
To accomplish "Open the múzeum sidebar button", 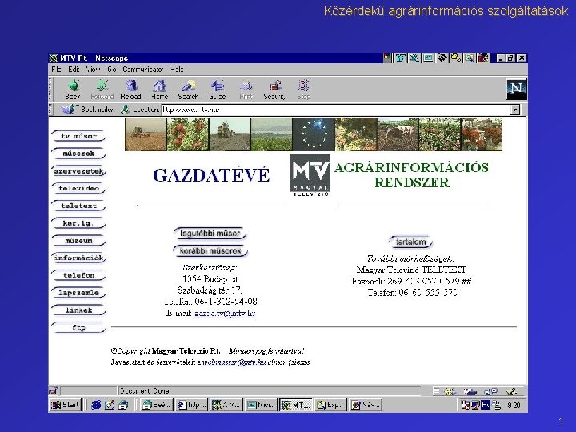I will click(78, 241).
